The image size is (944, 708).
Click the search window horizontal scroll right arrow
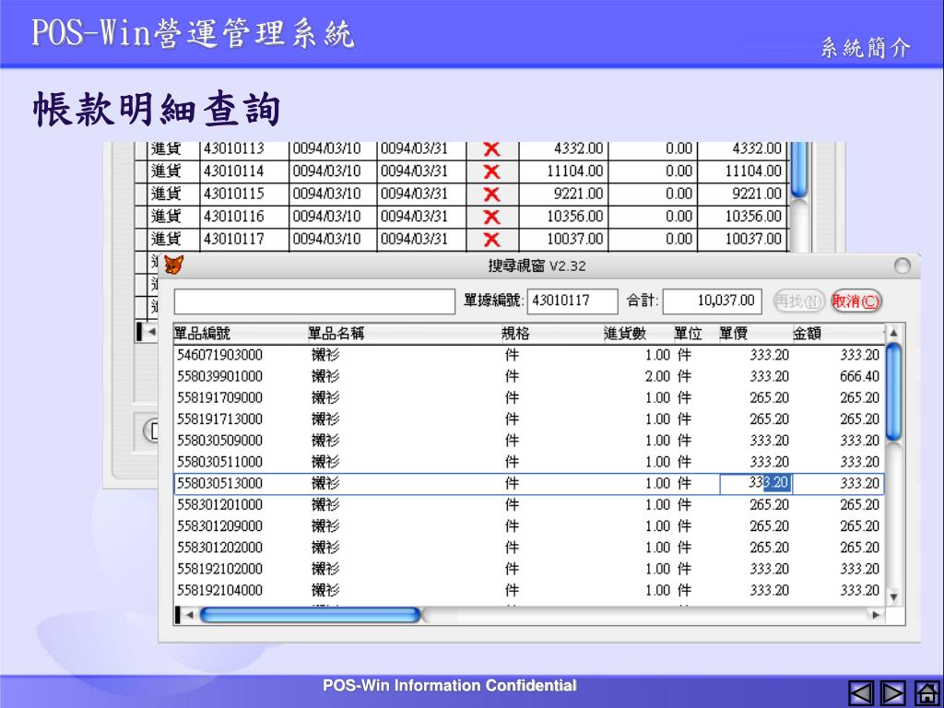click(x=876, y=615)
